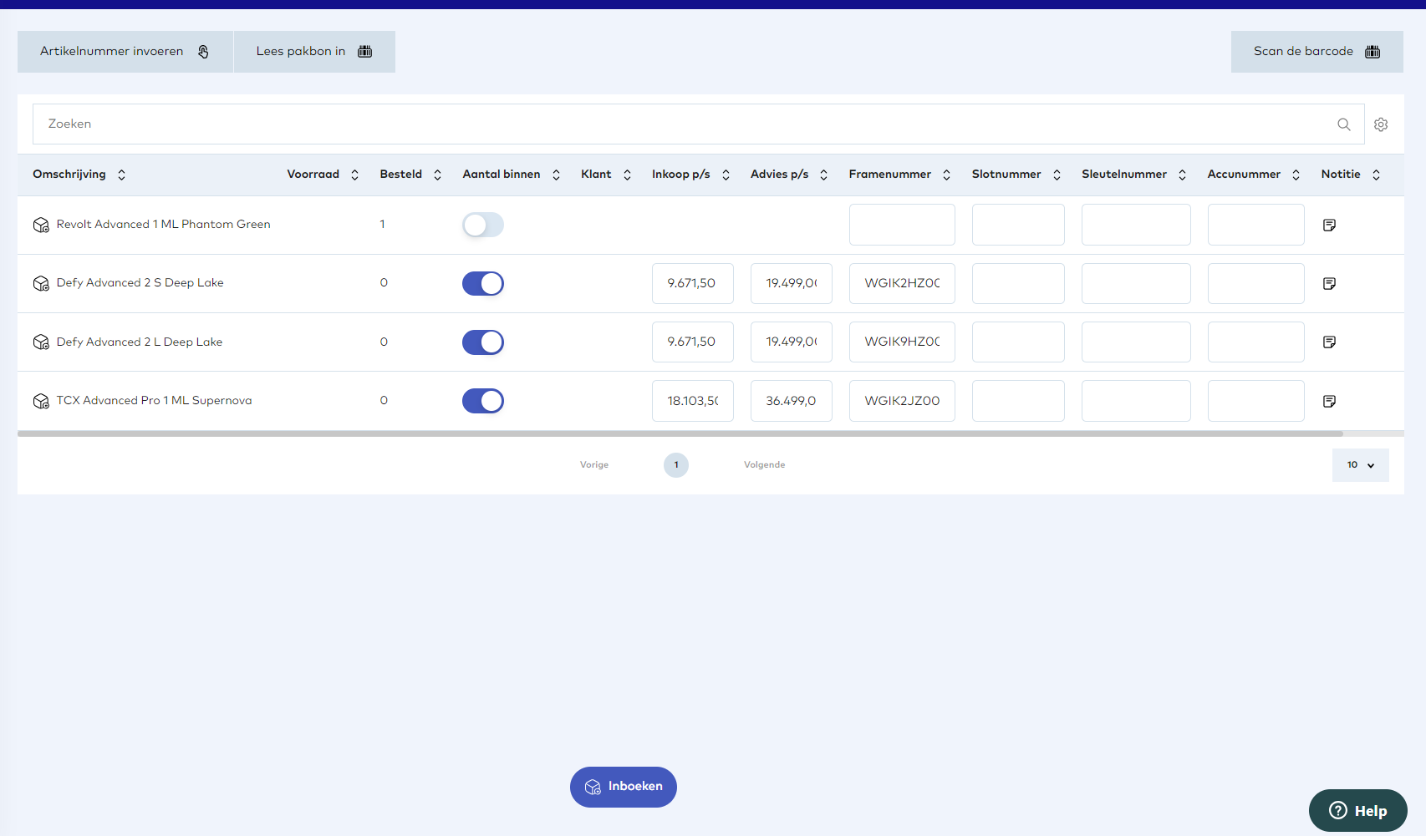1426x836 pixels.
Task: Enable the Revolt Advanced received toggle
Action: [483, 225]
